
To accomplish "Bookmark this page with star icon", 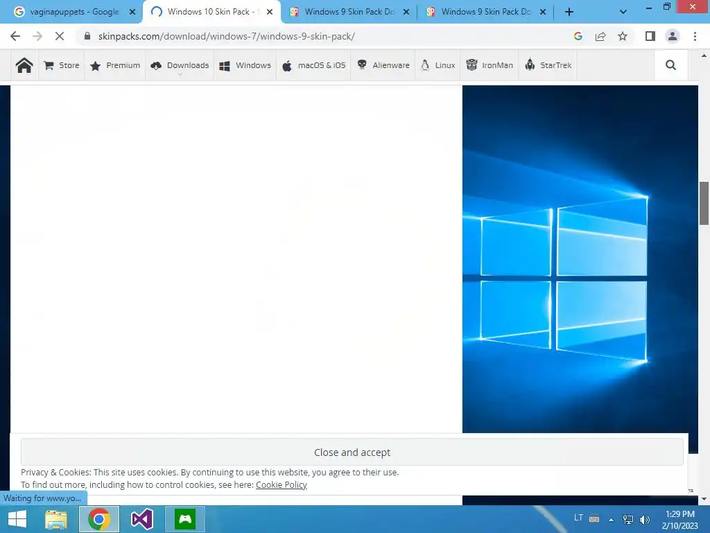I will [x=623, y=36].
